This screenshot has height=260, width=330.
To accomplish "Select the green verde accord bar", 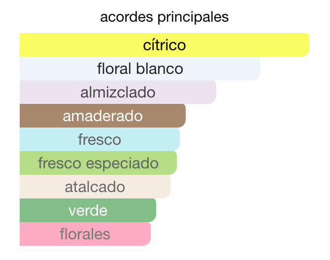I will [x=88, y=210].
